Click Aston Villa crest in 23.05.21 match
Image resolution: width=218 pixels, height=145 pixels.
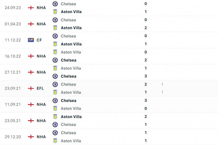point(55,116)
